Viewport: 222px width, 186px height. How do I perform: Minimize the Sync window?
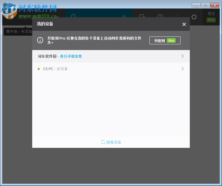[x=196, y=5]
